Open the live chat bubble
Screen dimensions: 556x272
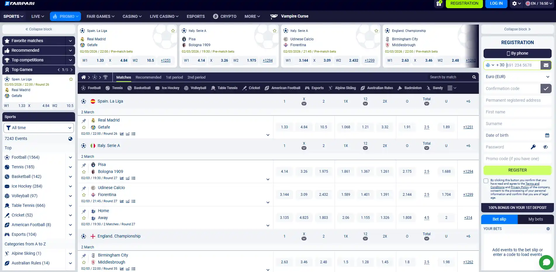click(x=546, y=262)
